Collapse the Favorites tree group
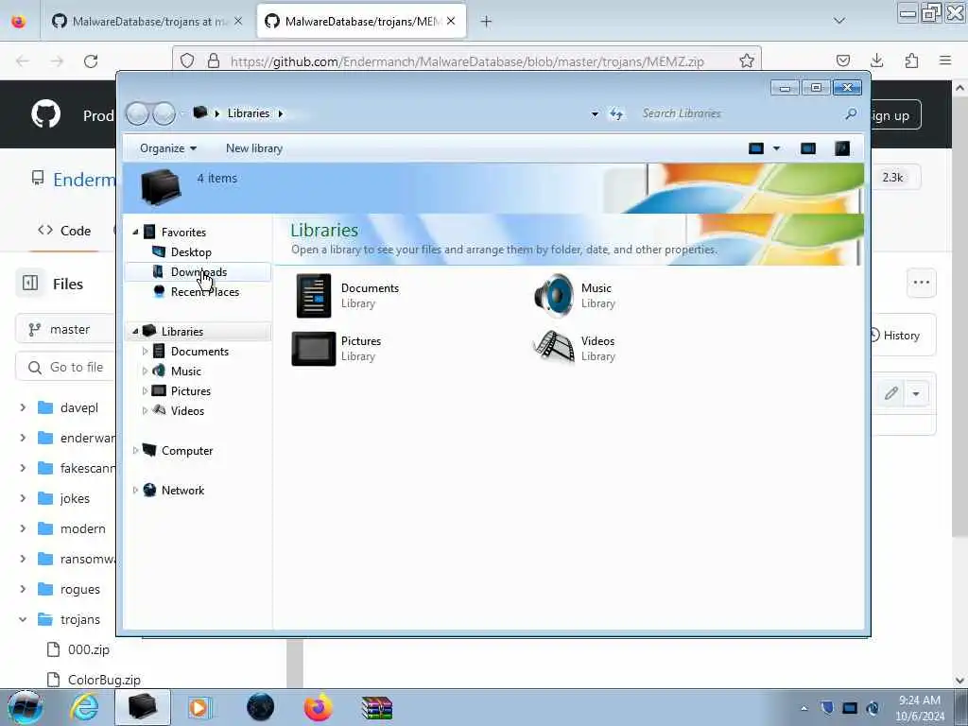The height and width of the screenshot is (726, 968). 135,233
